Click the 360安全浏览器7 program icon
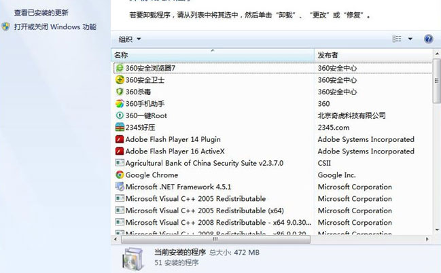Image resolution: width=441 pixels, height=273 pixels. coord(120,68)
